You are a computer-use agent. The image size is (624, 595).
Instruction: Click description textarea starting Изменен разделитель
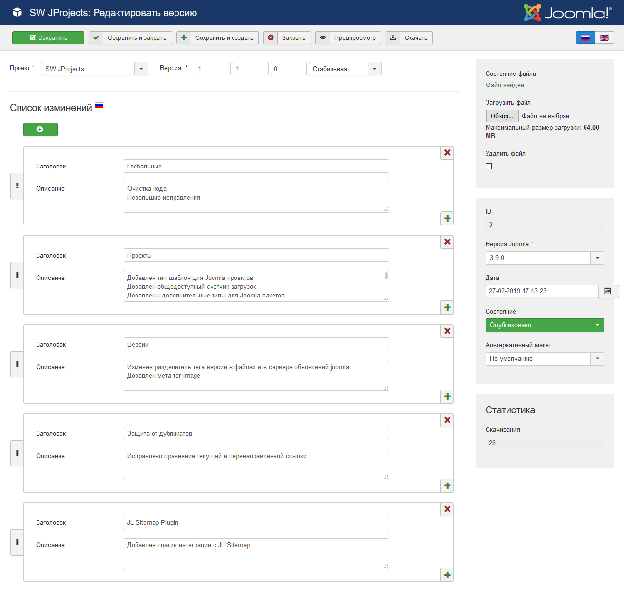pos(256,375)
